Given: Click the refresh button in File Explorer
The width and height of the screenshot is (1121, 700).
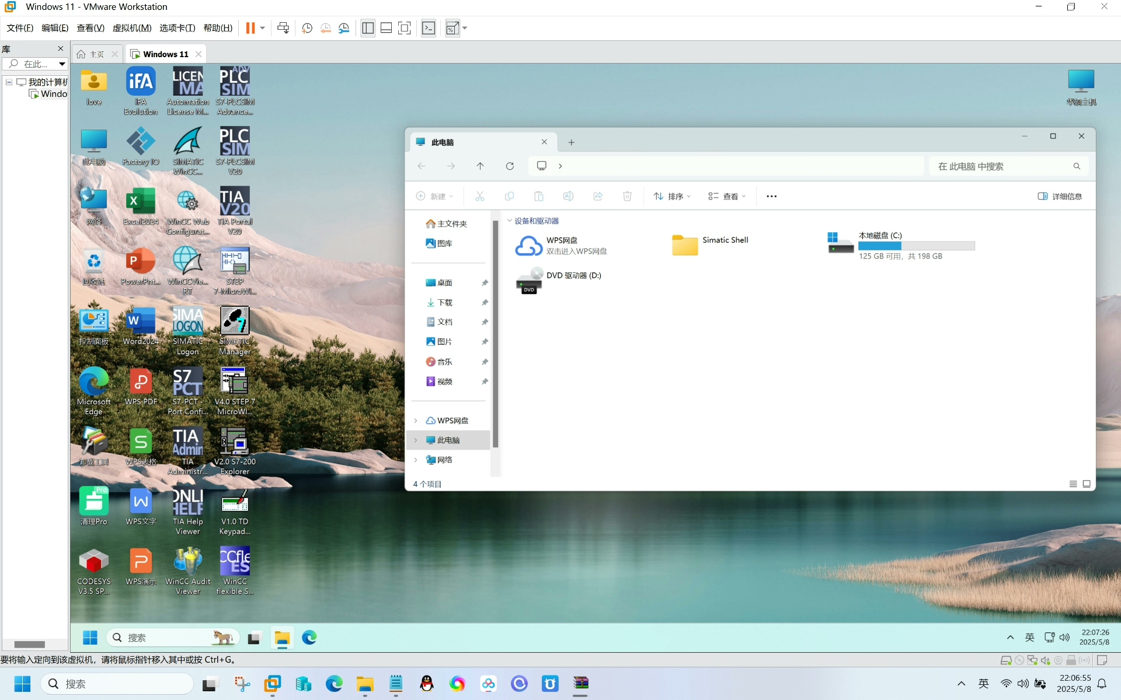Looking at the screenshot, I should (510, 166).
